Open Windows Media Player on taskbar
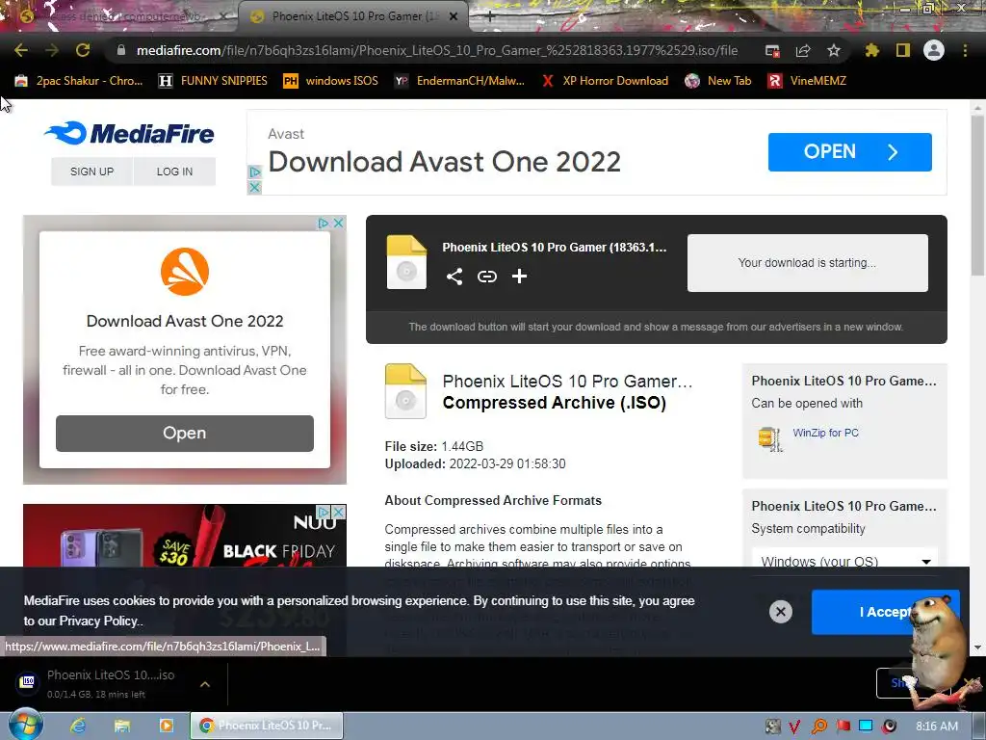Image resolution: width=986 pixels, height=740 pixels. point(166,726)
